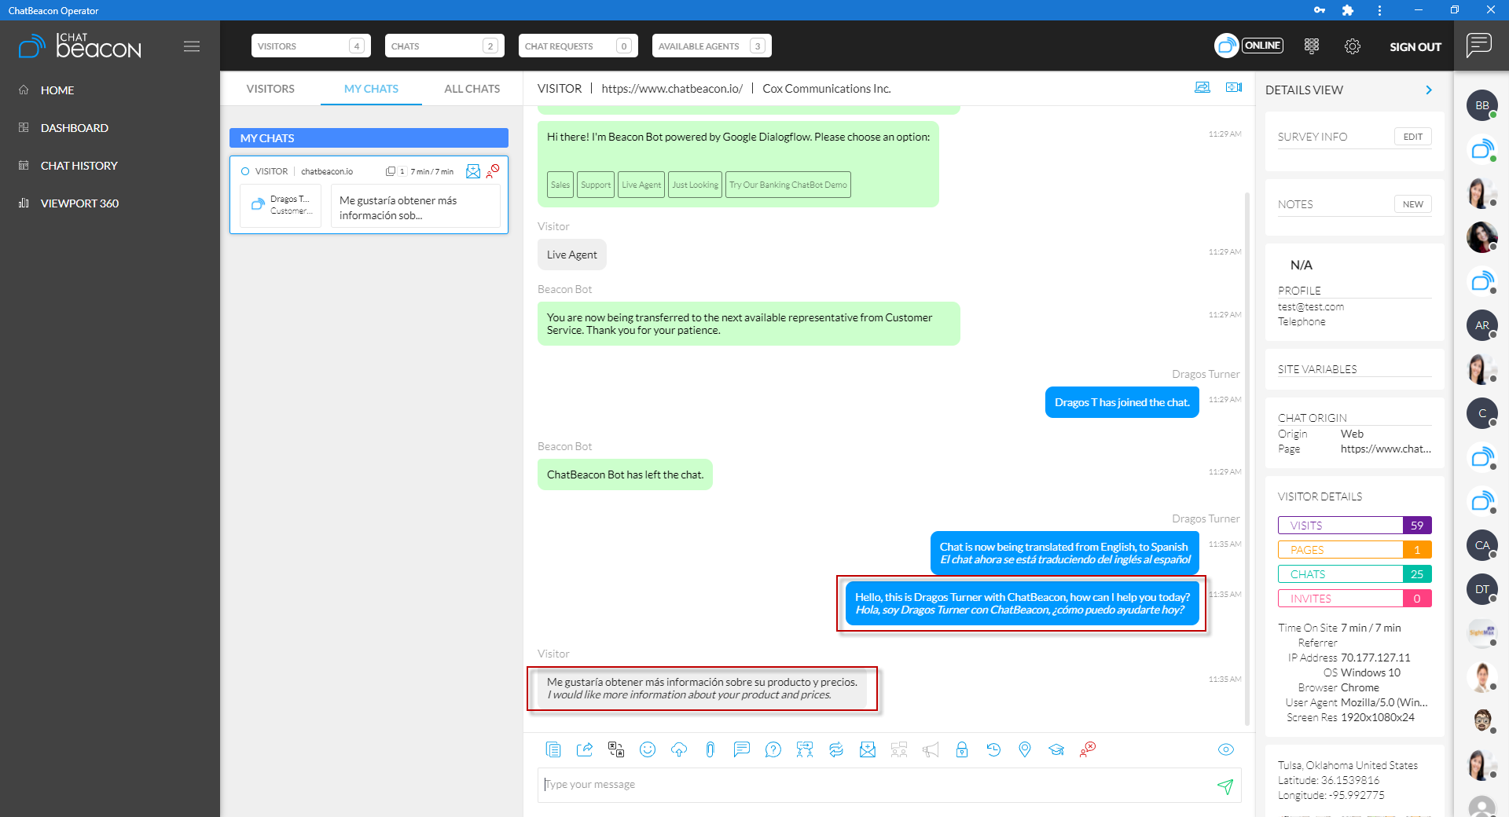Open CHAT HISTORY in sidebar
This screenshot has width=1509, height=817.
click(x=79, y=166)
